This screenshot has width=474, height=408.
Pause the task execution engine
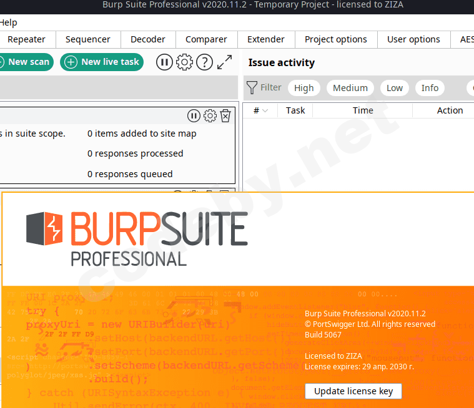tap(164, 62)
